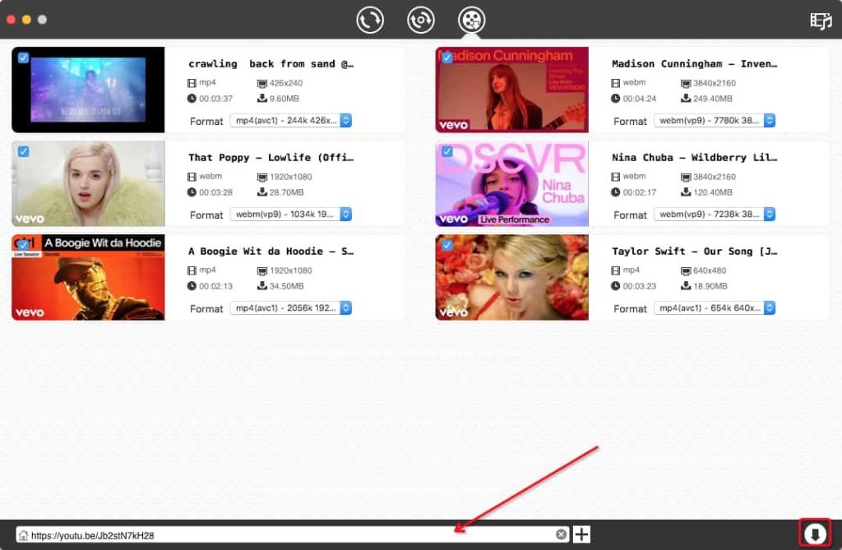842x550 pixels.
Task: Open format dropdown mp4(avc1) 244k 426x
Action: click(x=291, y=121)
